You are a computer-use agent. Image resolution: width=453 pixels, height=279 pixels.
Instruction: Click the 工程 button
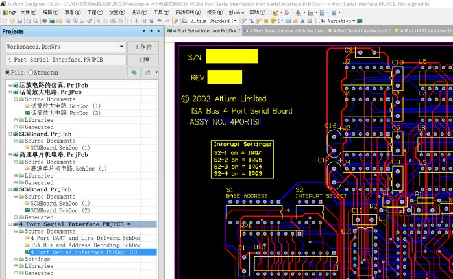coord(143,60)
